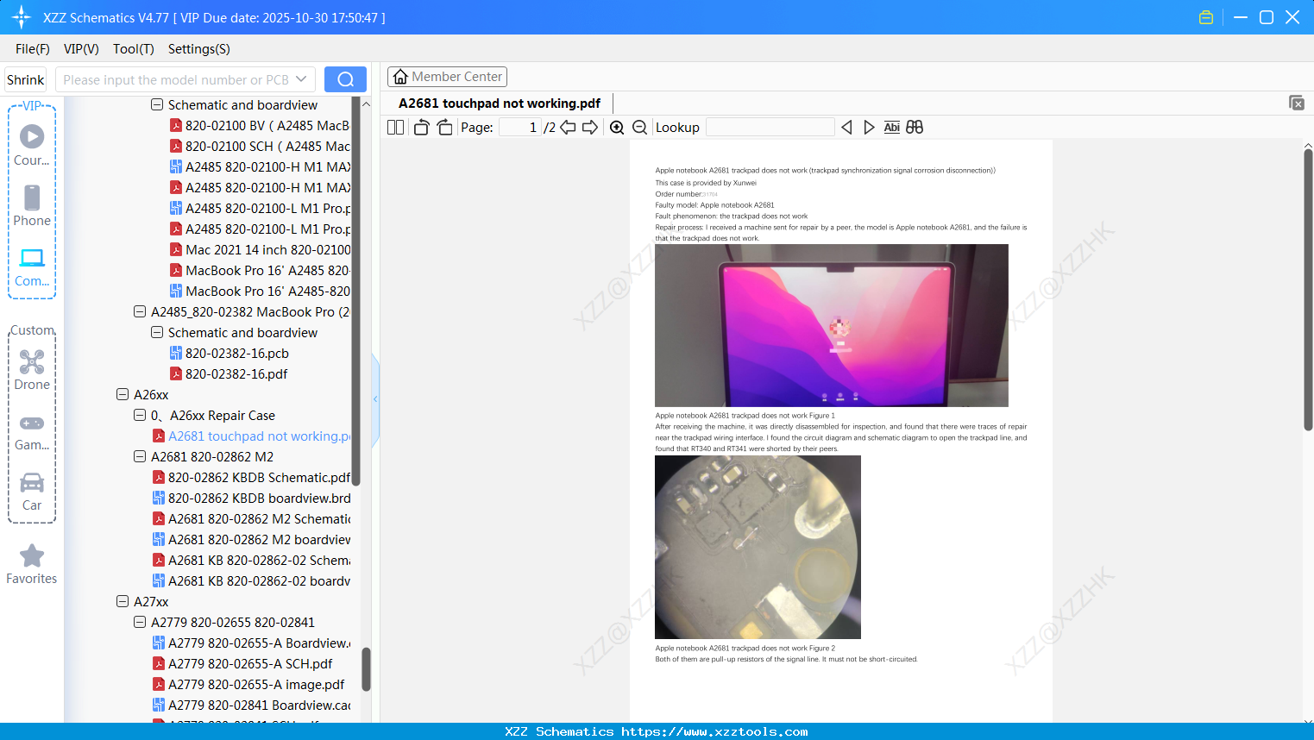Image resolution: width=1314 pixels, height=740 pixels.
Task: Collapse first Schematic and boardview folder
Action: coord(157,104)
